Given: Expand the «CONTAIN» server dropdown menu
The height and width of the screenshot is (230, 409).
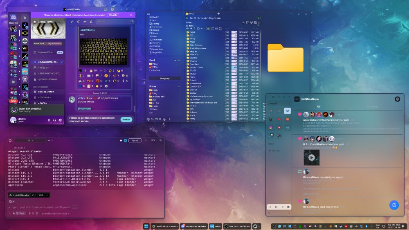Looking at the screenshot, I should 62,22.
